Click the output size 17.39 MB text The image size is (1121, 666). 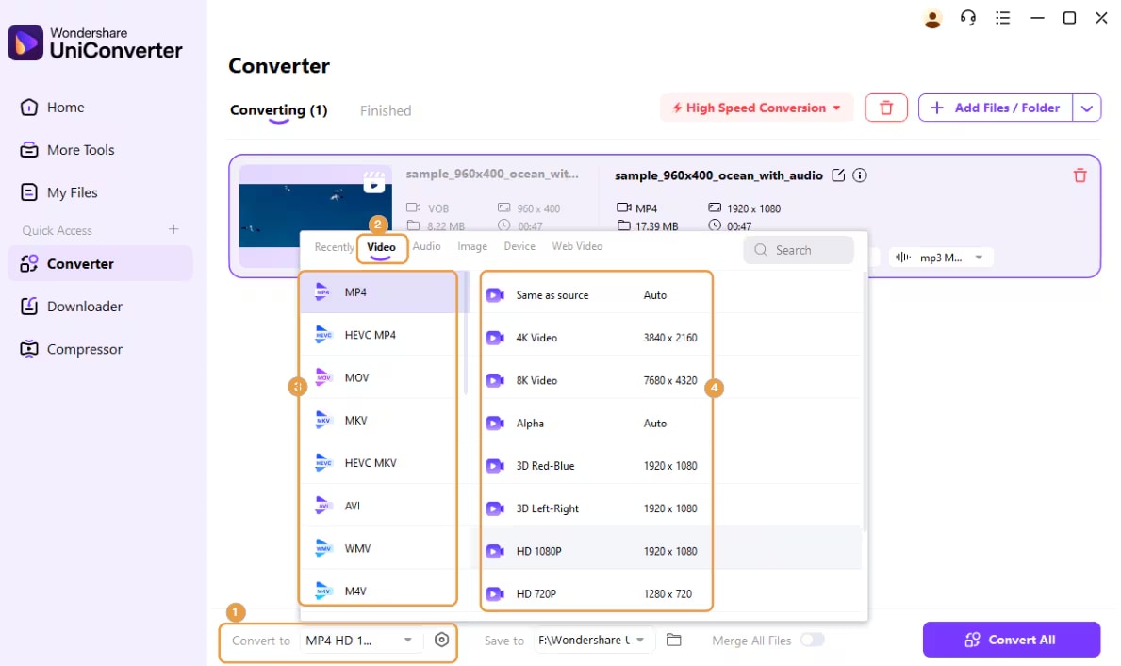(656, 226)
